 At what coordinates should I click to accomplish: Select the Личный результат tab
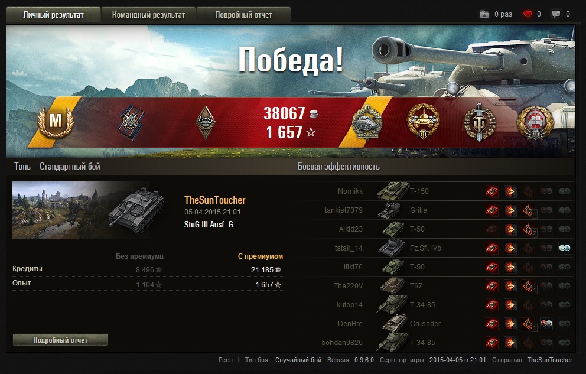53,15
